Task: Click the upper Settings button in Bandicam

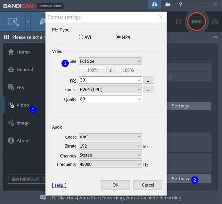Action: tap(189, 106)
